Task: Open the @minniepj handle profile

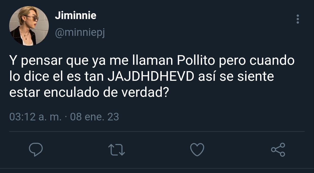Action: (80, 33)
